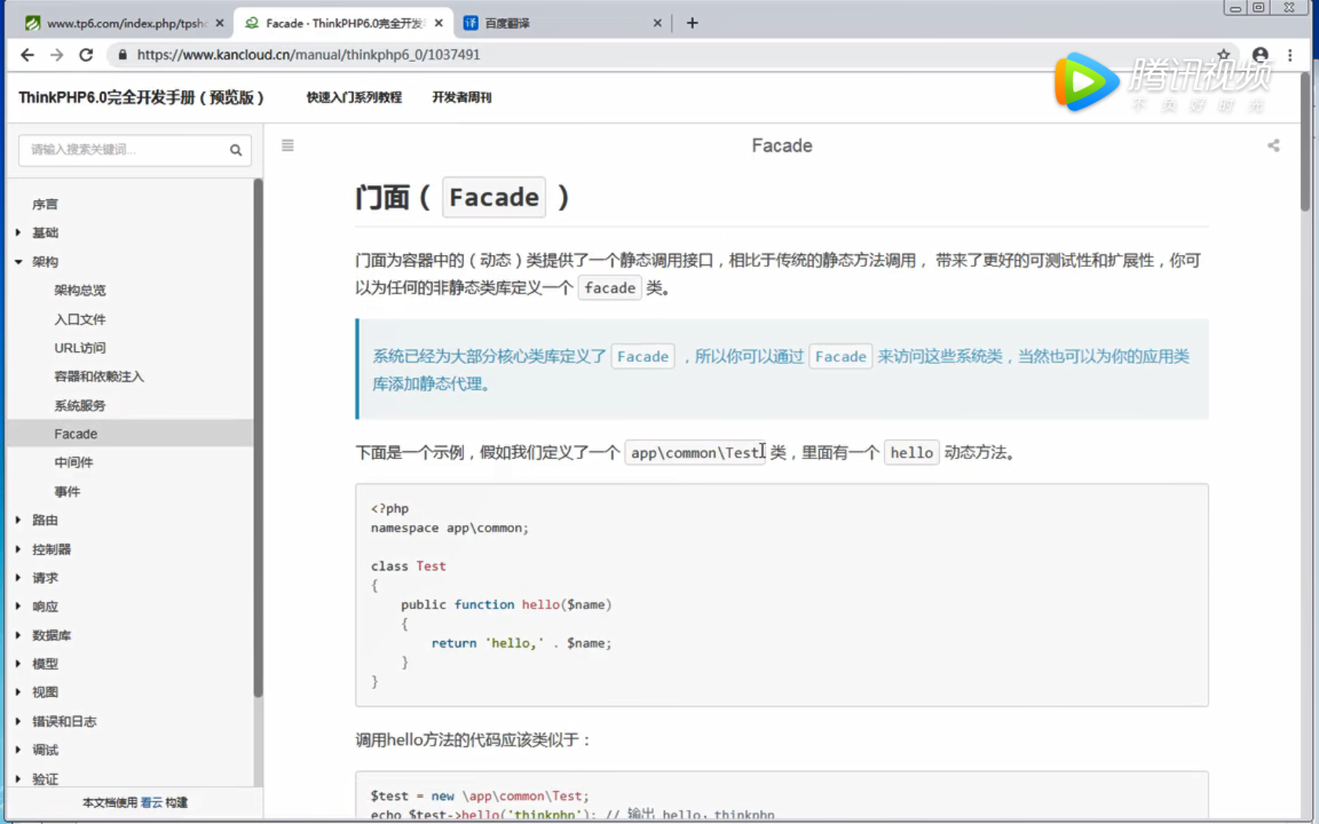Go forward using browser forward arrow
Image resolution: width=1319 pixels, height=824 pixels.
[x=57, y=55]
